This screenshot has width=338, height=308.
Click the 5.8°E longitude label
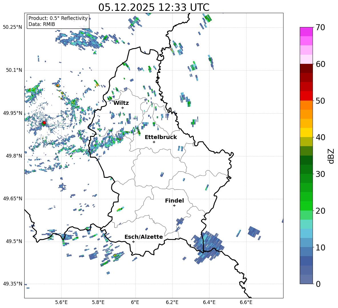point(98,302)
